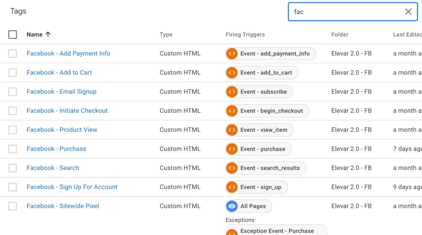Image resolution: width=422 pixels, height=235 pixels.
Task: Click the add_payment_info trigger icon
Action: coord(232,54)
